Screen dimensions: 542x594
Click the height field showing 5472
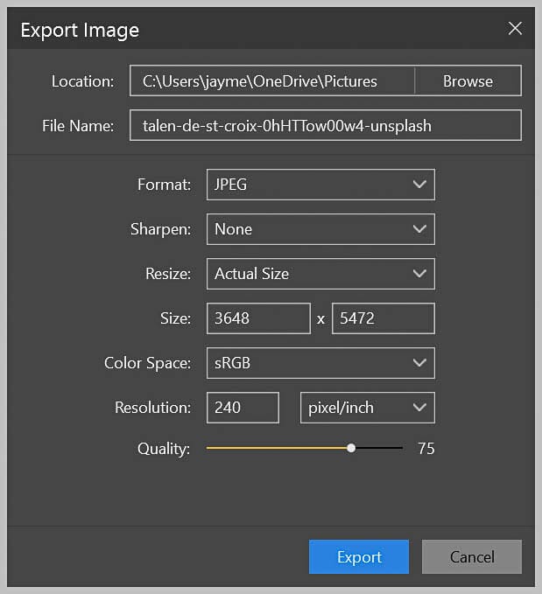click(x=384, y=318)
